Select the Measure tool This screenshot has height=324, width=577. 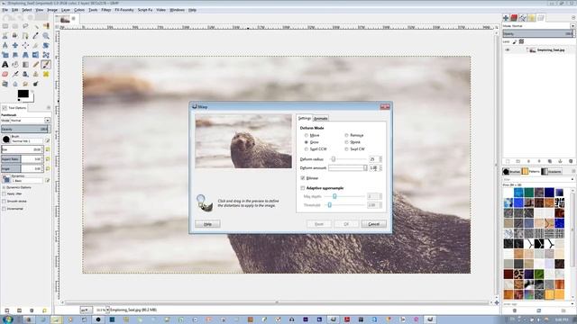[x=5, y=45]
